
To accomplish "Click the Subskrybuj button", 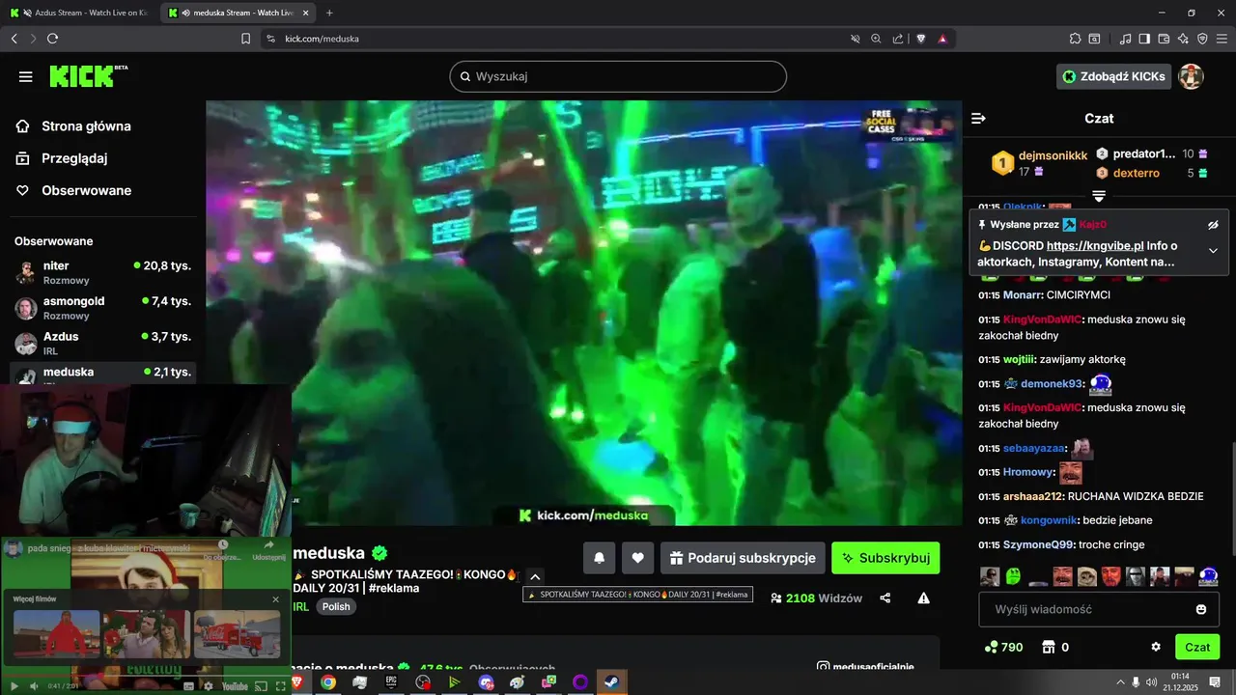I will coord(885,558).
